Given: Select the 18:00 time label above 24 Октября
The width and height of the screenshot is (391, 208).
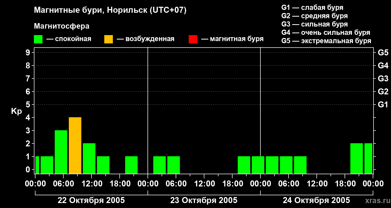Looking at the screenshot, I should coord(345,184).
